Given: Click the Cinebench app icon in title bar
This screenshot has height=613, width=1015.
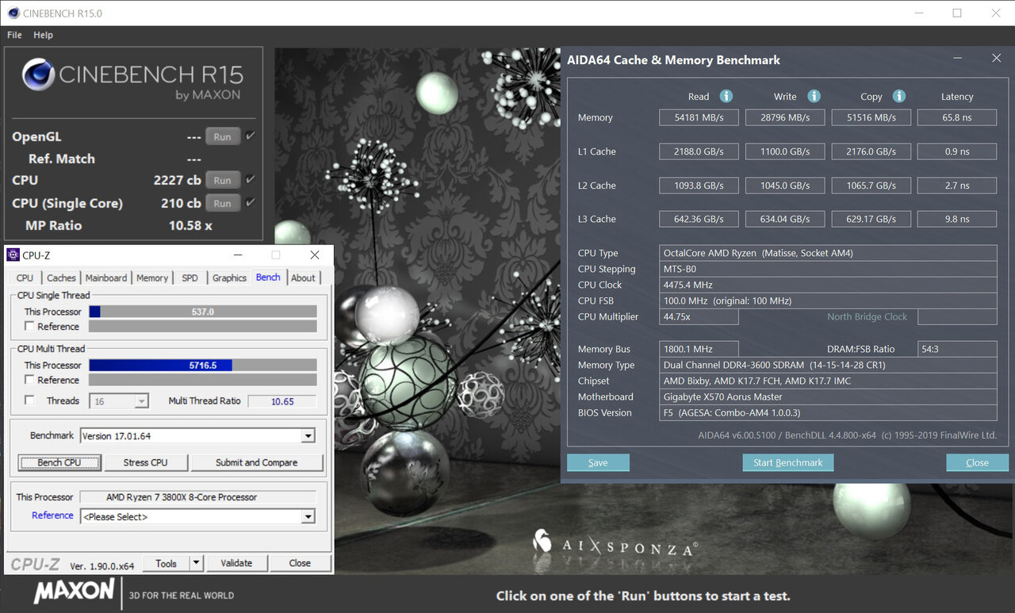Looking at the screenshot, I should tap(13, 13).
